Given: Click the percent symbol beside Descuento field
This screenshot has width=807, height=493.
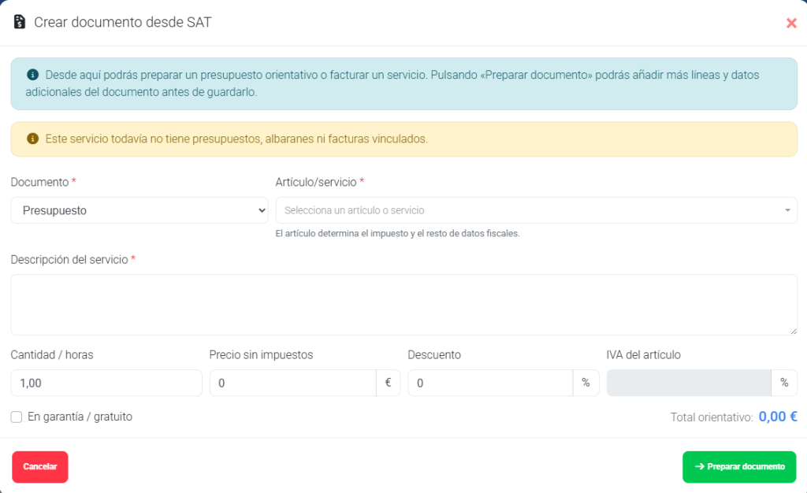Looking at the screenshot, I should tap(586, 383).
